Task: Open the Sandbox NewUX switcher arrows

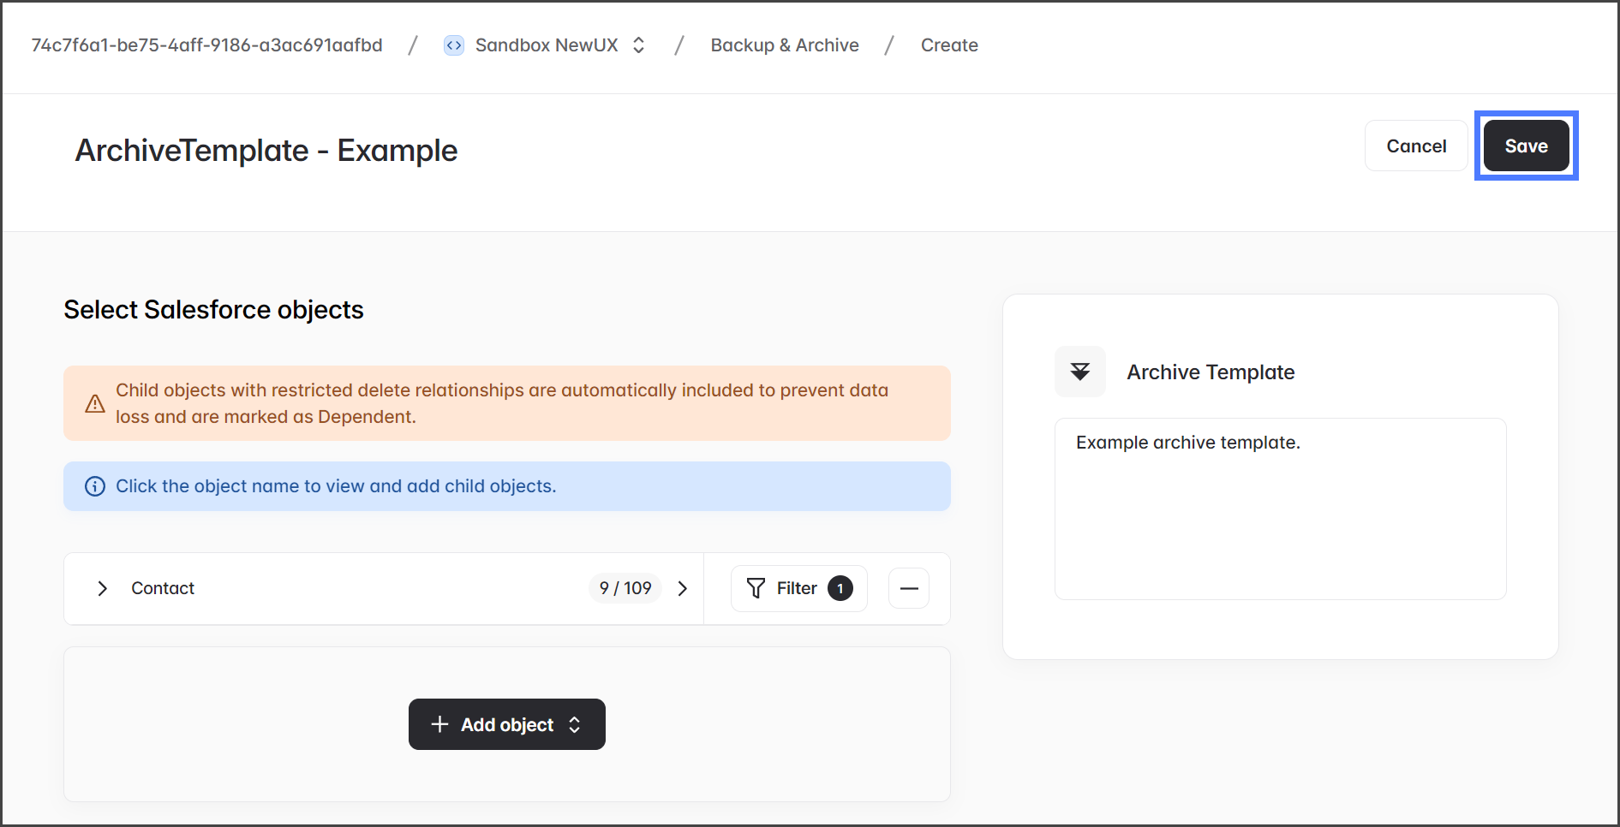Action: 638,45
